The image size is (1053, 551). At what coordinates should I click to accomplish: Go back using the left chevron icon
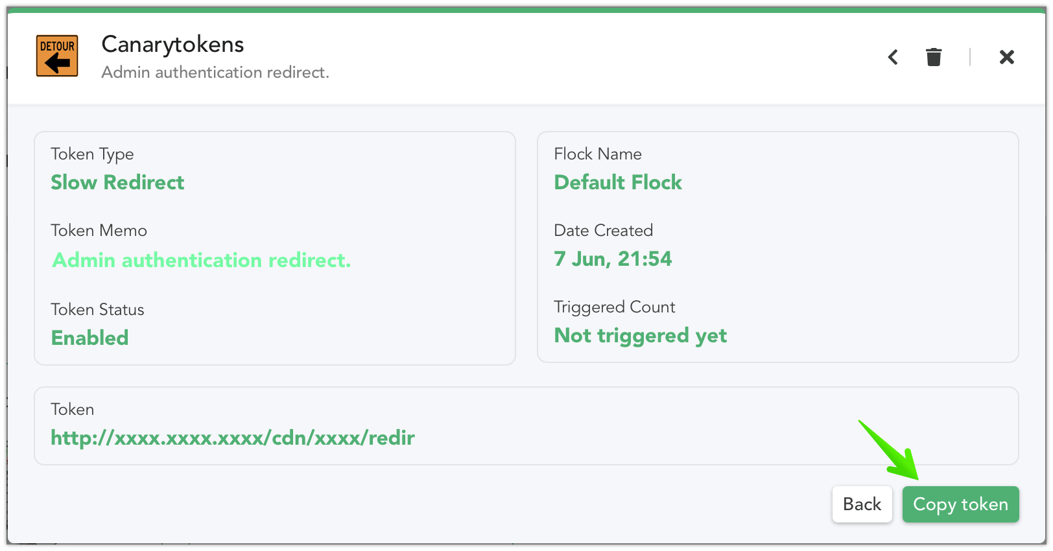pos(893,57)
